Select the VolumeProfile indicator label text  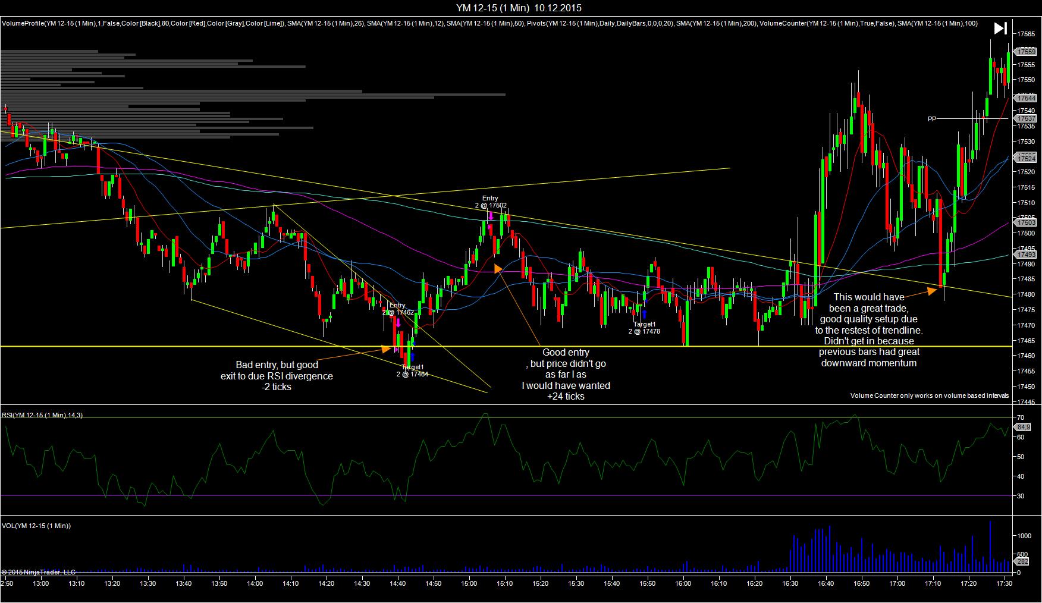pyautogui.click(x=144, y=24)
